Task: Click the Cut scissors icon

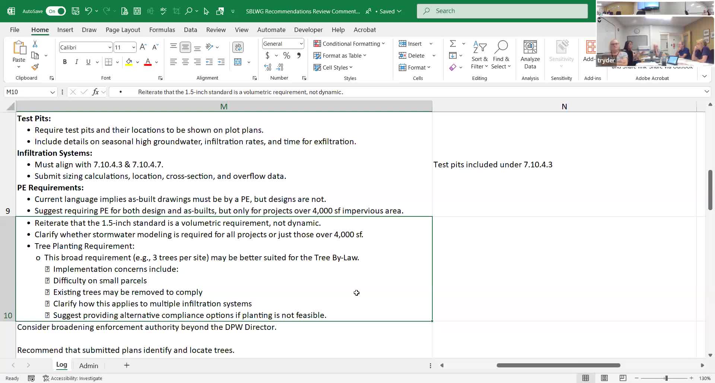Action: (x=35, y=44)
